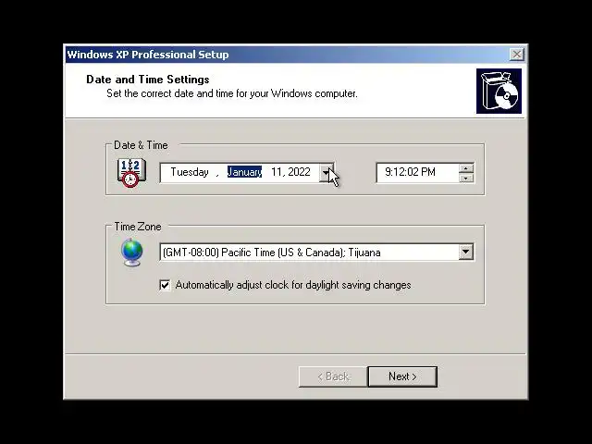This screenshot has height=444, width=592.
Task: Click the disabled Back button
Action: pos(333,376)
